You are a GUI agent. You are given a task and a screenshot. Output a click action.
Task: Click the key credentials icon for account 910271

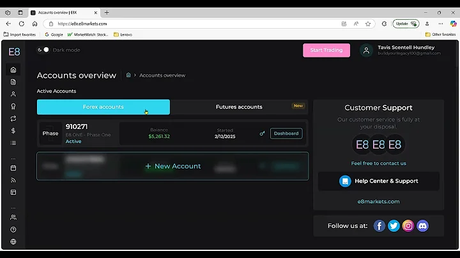pyautogui.click(x=262, y=133)
